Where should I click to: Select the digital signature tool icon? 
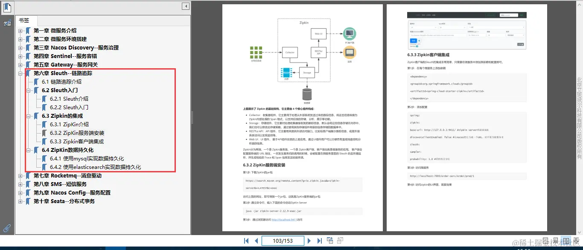point(7,23)
